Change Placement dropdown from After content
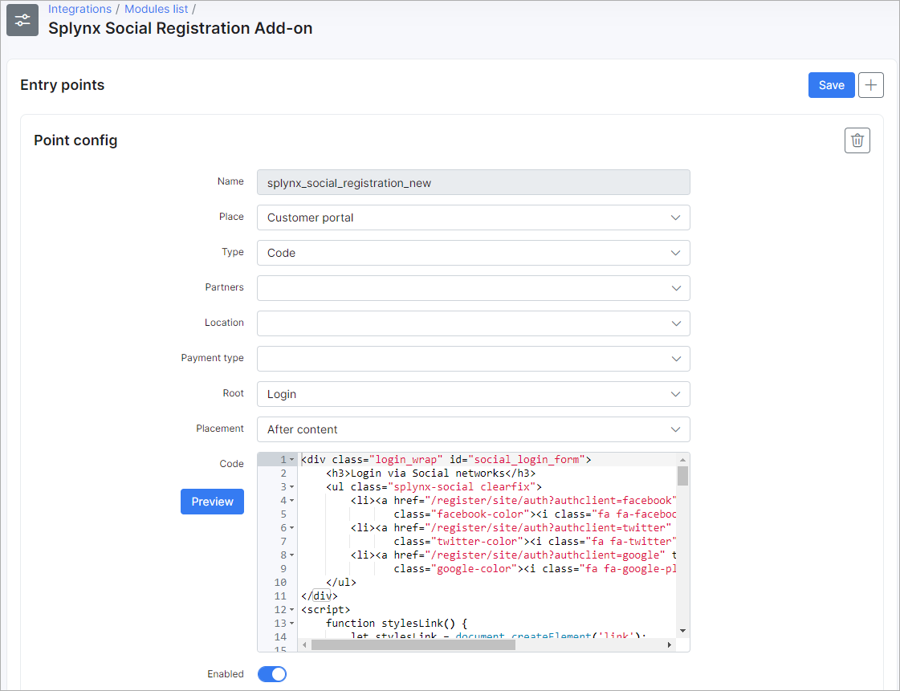The width and height of the screenshot is (900, 691). tap(473, 429)
